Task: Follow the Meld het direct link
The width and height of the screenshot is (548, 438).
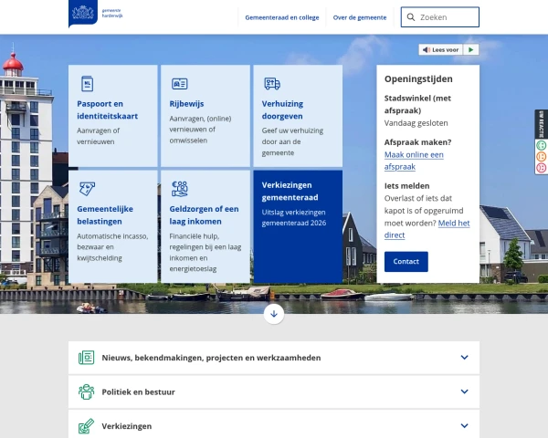Action: (427, 229)
